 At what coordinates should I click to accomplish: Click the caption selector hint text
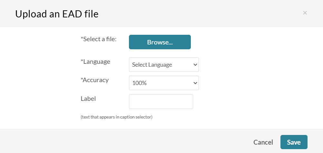pyautogui.click(x=116, y=117)
